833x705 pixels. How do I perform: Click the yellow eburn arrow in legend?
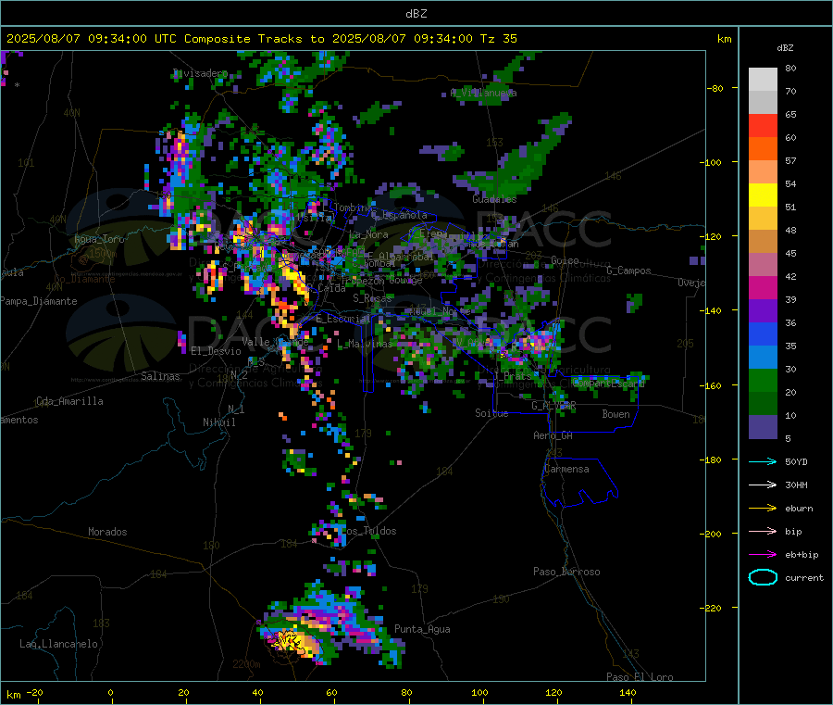click(763, 509)
